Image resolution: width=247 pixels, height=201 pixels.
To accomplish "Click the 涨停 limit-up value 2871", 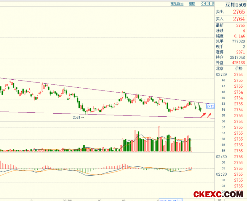I will [x=240, y=52].
